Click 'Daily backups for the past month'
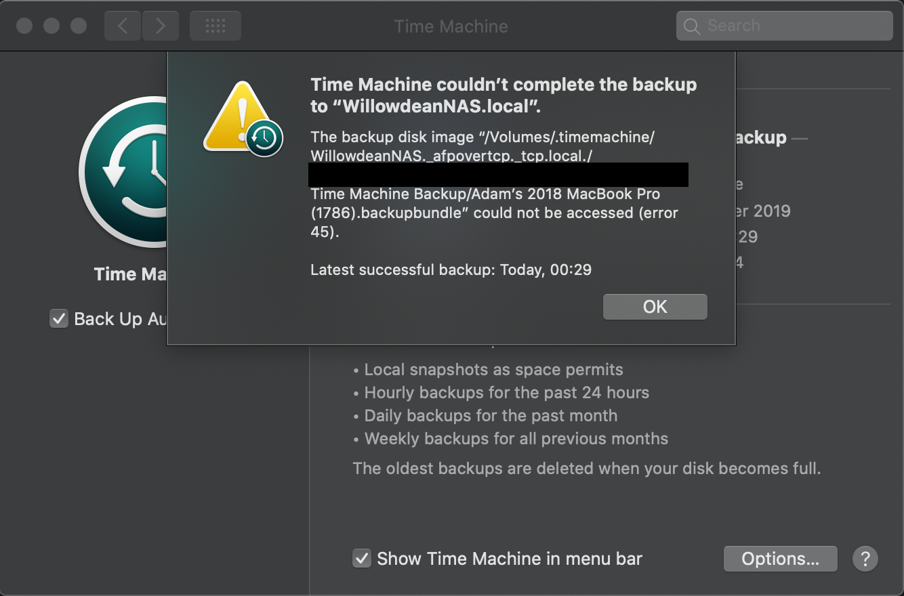 [491, 416]
